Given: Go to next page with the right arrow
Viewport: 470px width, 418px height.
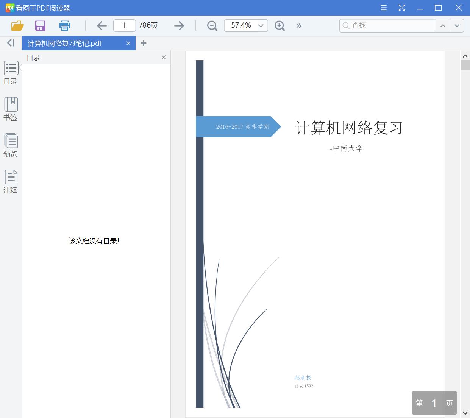Looking at the screenshot, I should click(178, 25).
